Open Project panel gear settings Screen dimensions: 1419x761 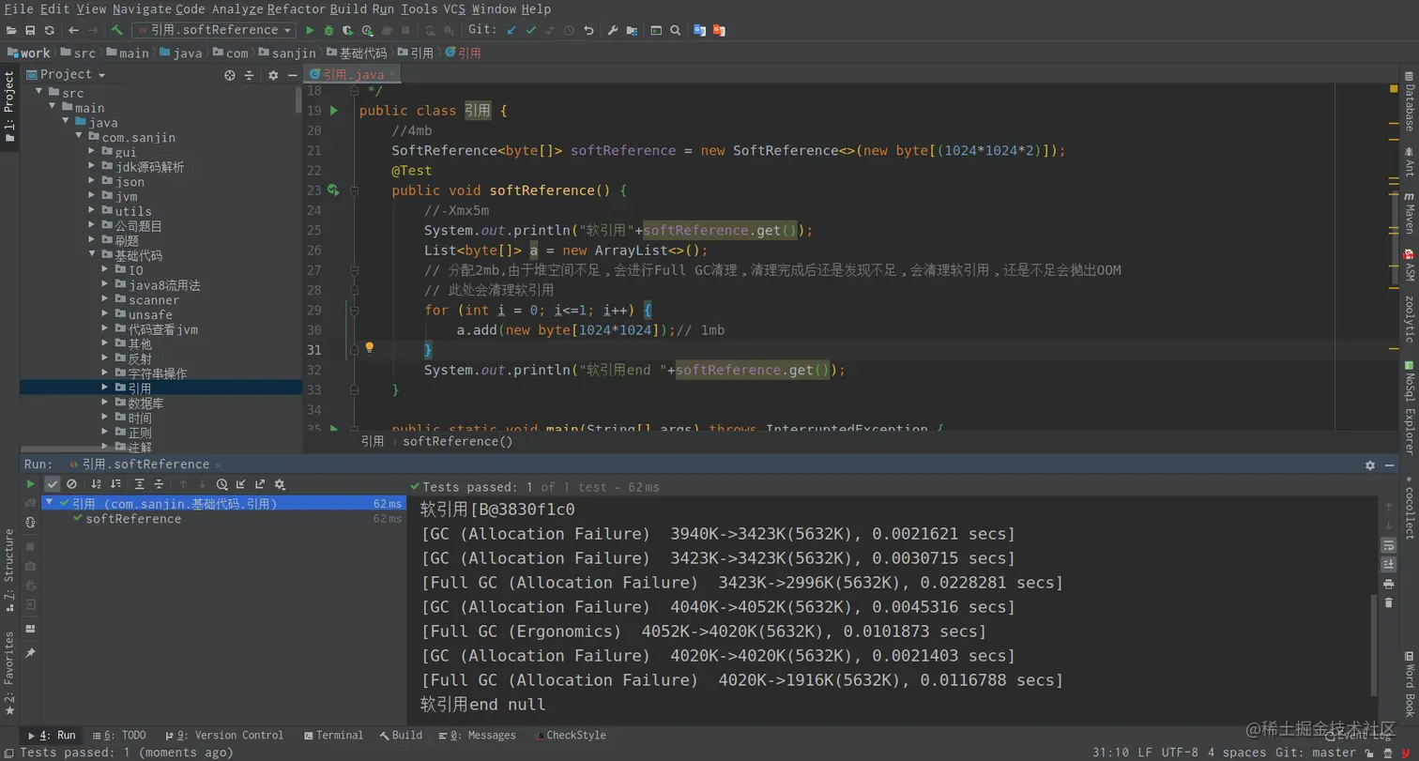(x=273, y=75)
